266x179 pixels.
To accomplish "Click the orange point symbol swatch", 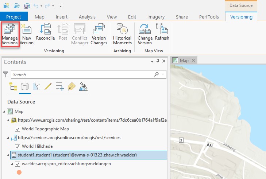I will coord(19,172).
